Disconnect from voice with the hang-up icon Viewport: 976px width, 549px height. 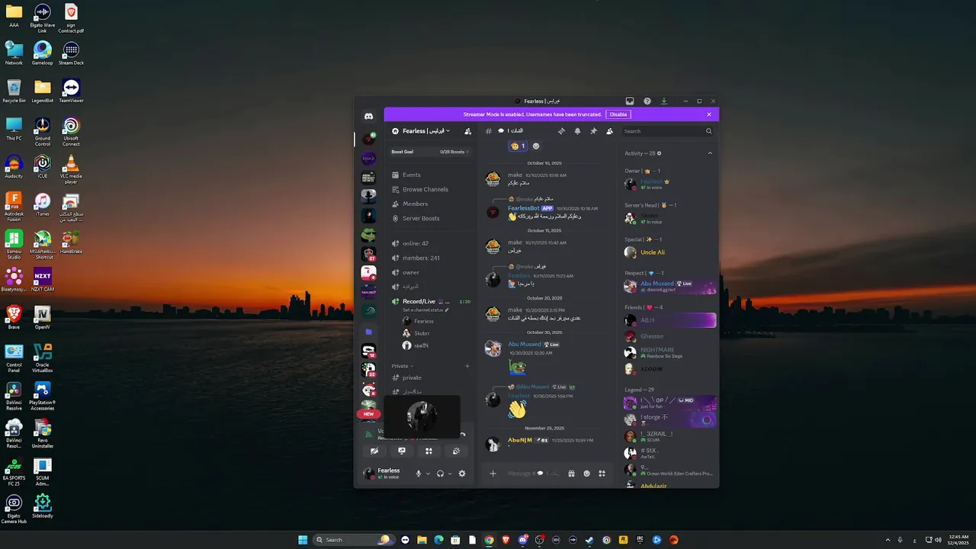click(x=462, y=435)
